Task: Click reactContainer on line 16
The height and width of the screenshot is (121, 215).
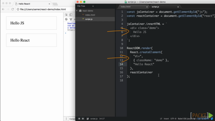Action: click(141, 72)
